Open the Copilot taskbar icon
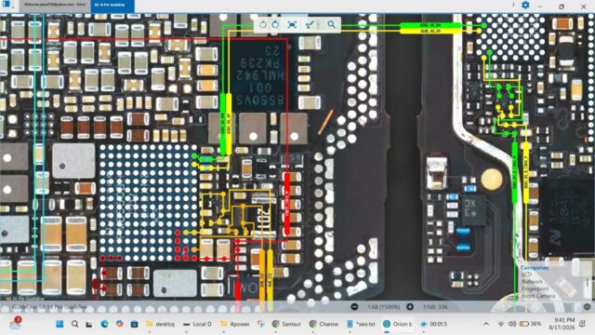This screenshot has width=595, height=335. 120,324
